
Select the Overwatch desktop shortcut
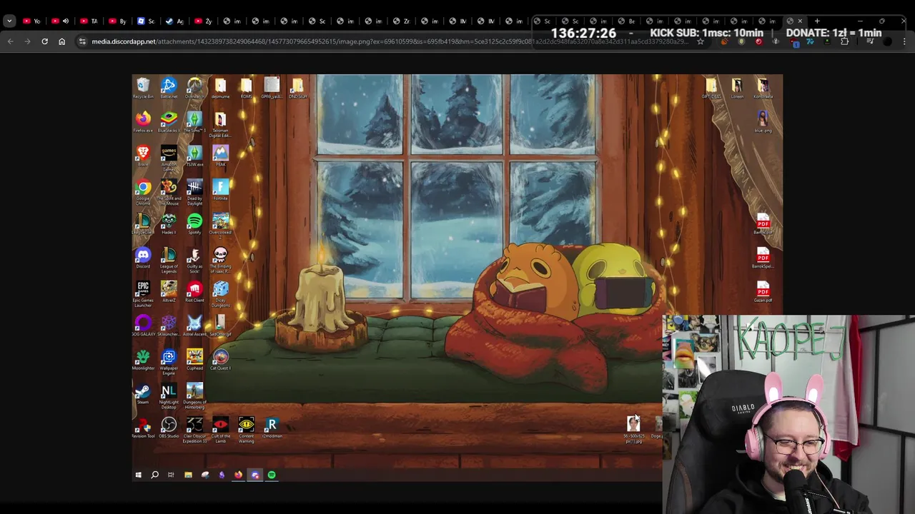194,88
